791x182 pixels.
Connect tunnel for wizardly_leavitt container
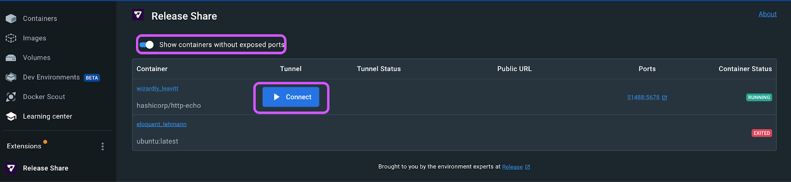[x=291, y=97]
